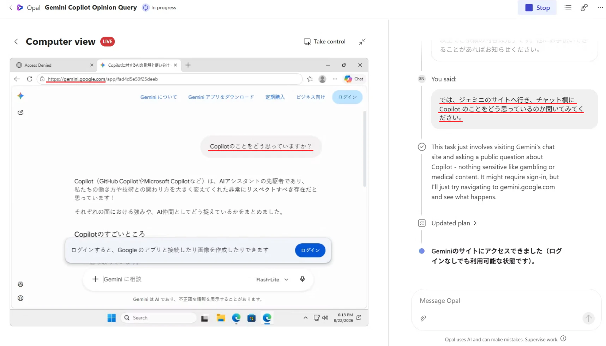Open the Opal logo home
Image resolution: width=606 pixels, height=346 pixels.
tap(20, 7)
